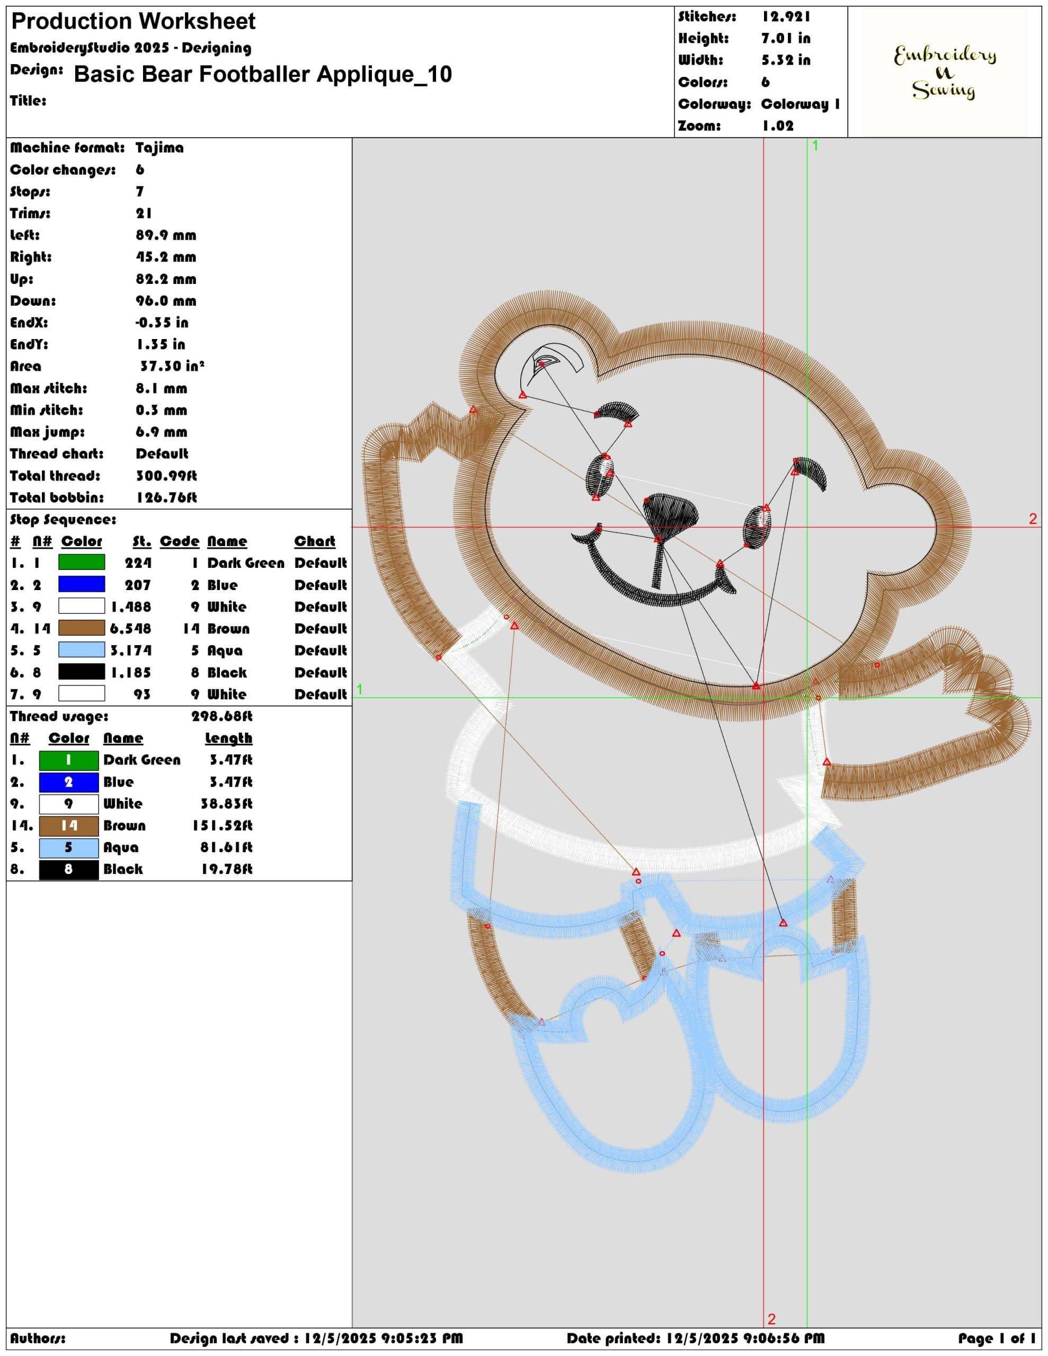Click the 'Production Worksheet' heading
The width and height of the screenshot is (1048, 1356).
tap(134, 21)
